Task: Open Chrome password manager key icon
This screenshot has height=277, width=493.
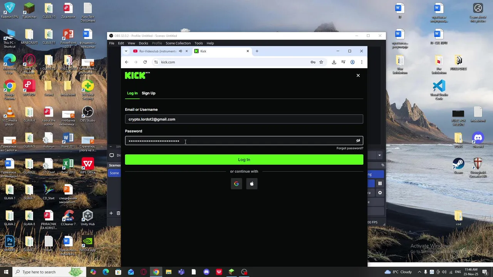Action: [x=313, y=62]
